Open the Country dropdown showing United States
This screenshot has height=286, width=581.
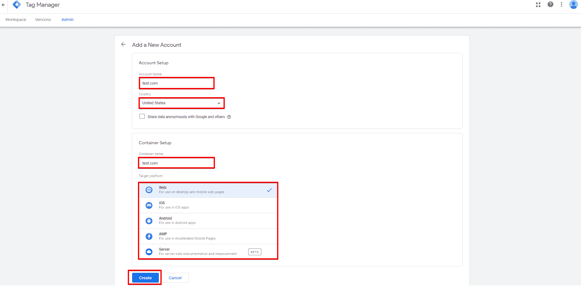click(x=182, y=103)
